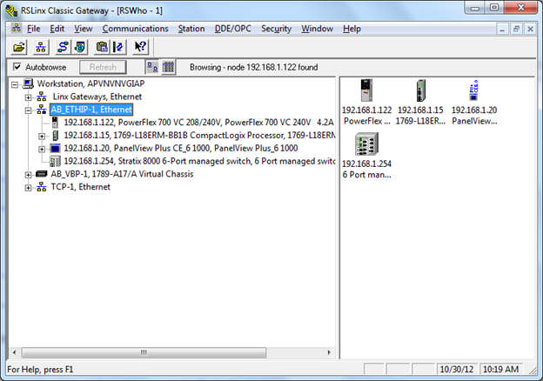
Task: Expand the Linx Gateways, Ethernet node
Action: pos(28,97)
